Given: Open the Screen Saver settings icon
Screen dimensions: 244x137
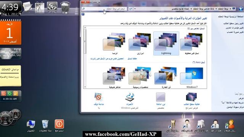Looking at the screenshot, I should (x=98, y=97).
